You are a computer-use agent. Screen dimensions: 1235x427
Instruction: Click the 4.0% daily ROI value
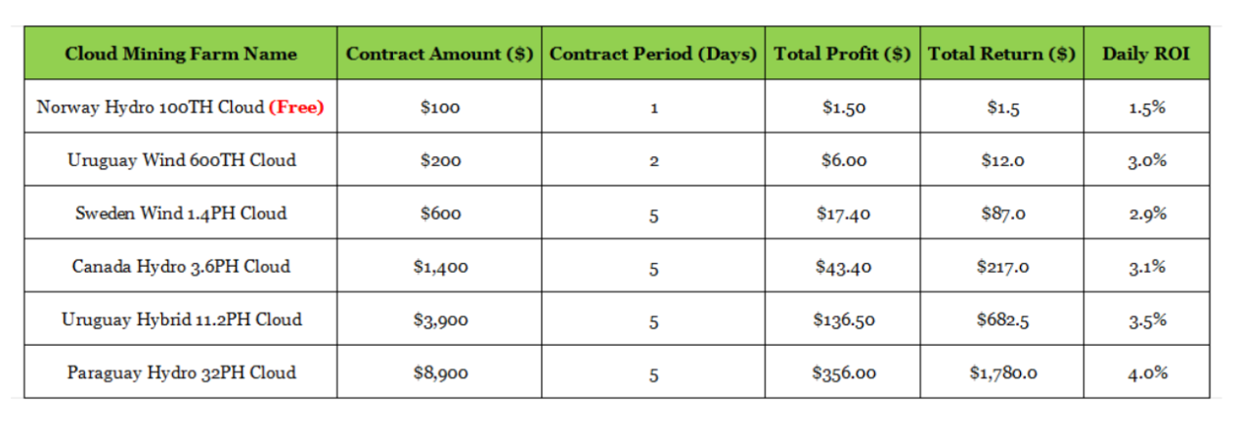point(1146,372)
